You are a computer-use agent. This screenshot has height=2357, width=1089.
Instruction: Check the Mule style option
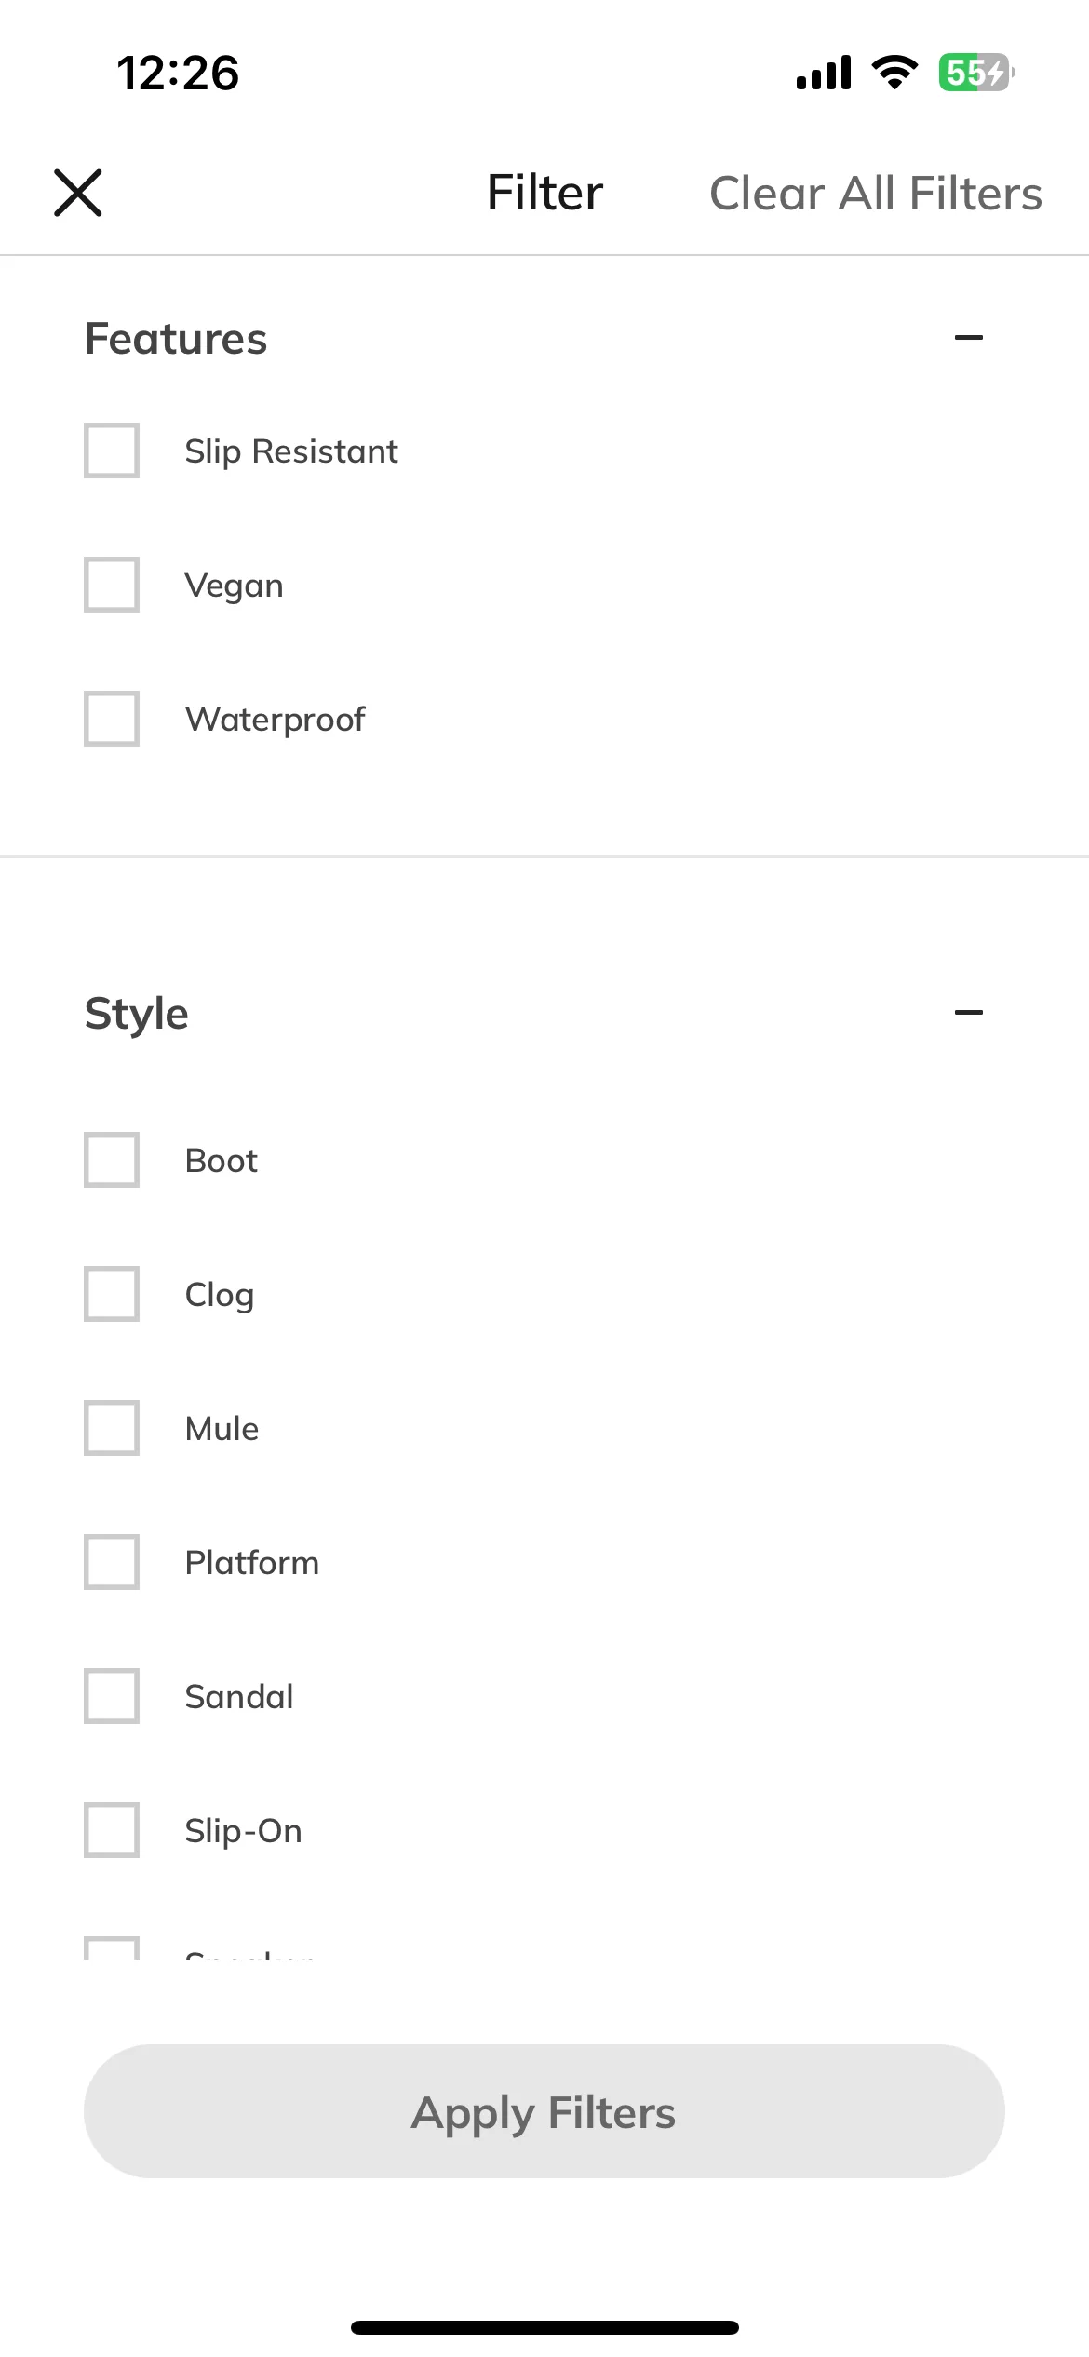click(112, 1428)
